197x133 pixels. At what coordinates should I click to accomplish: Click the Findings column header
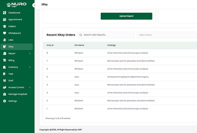coord(112,45)
